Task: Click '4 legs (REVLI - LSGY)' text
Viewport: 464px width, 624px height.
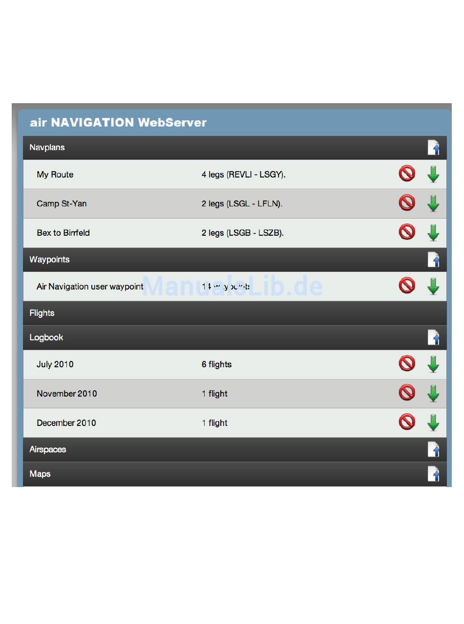Action: tap(243, 175)
